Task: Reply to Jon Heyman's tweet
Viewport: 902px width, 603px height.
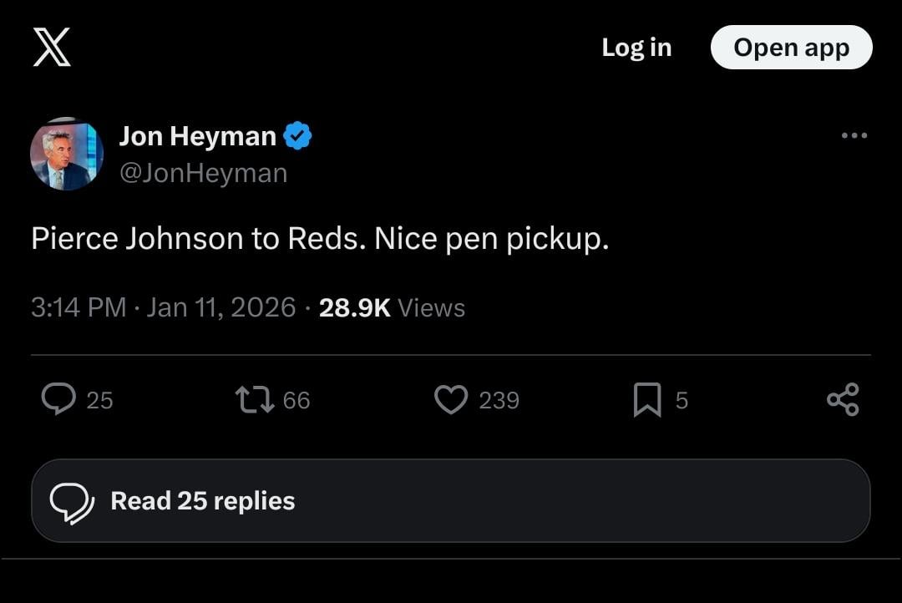Action: click(58, 399)
